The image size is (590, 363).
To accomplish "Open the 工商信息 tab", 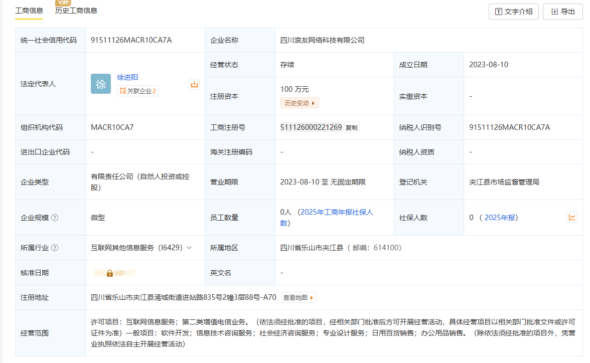I will point(29,11).
